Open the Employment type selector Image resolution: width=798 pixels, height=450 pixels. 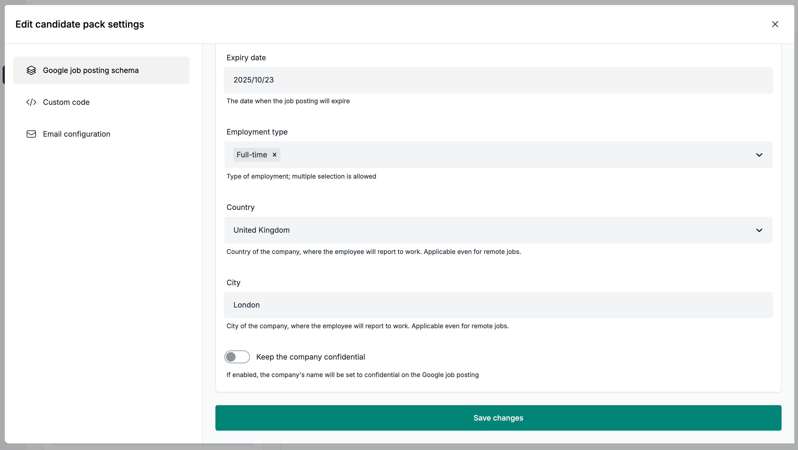496,155
